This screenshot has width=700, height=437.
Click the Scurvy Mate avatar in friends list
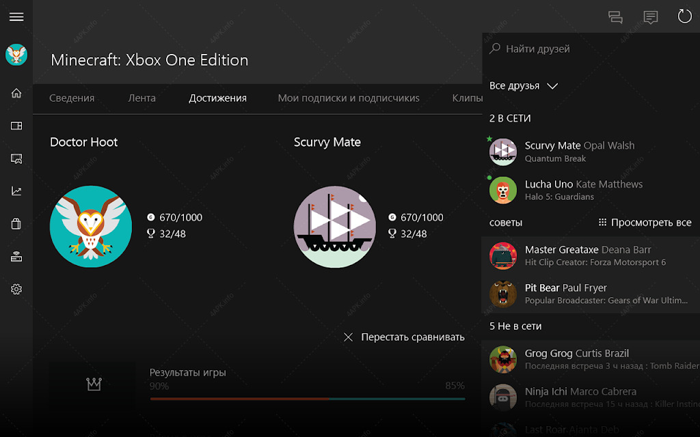click(503, 152)
